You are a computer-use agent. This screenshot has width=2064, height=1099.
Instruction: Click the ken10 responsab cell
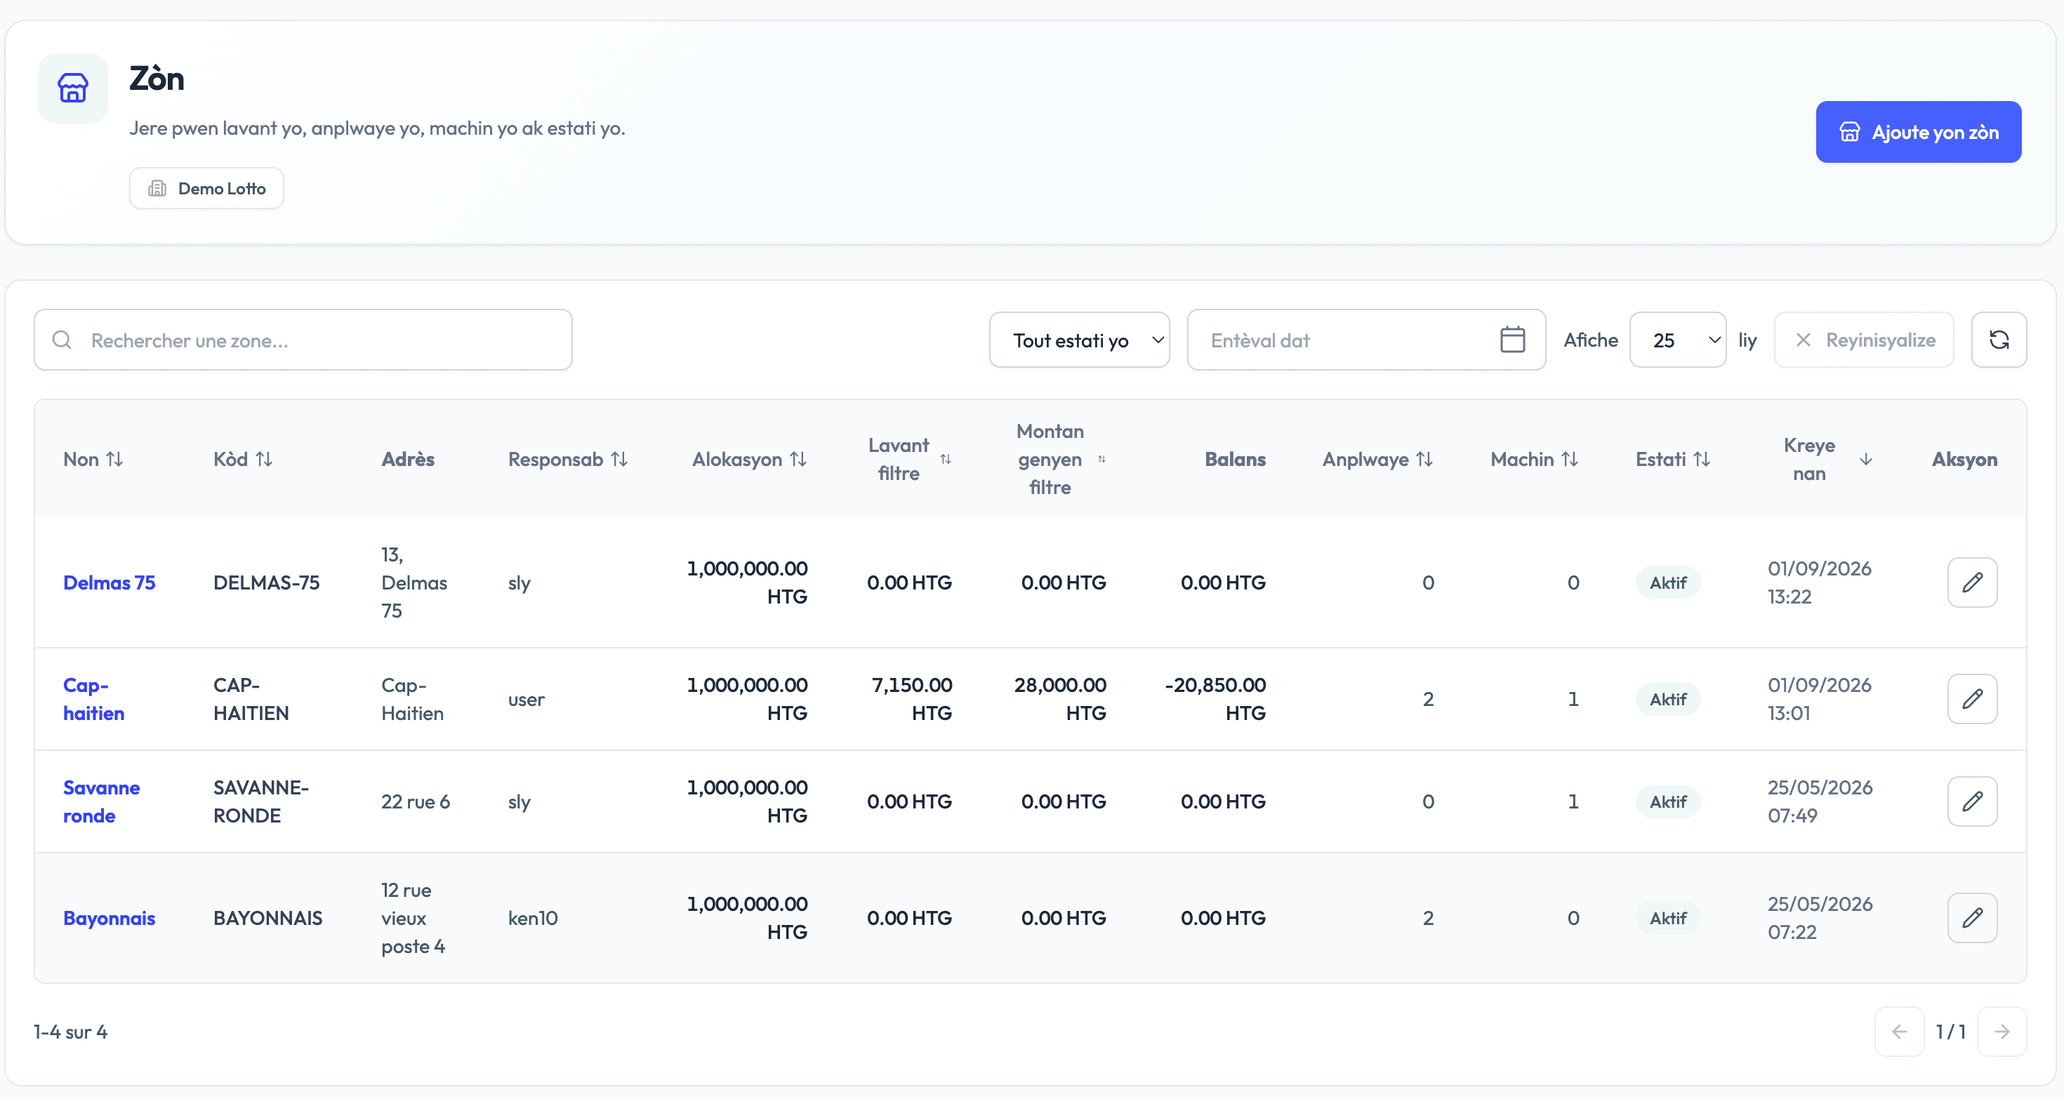pyautogui.click(x=533, y=918)
